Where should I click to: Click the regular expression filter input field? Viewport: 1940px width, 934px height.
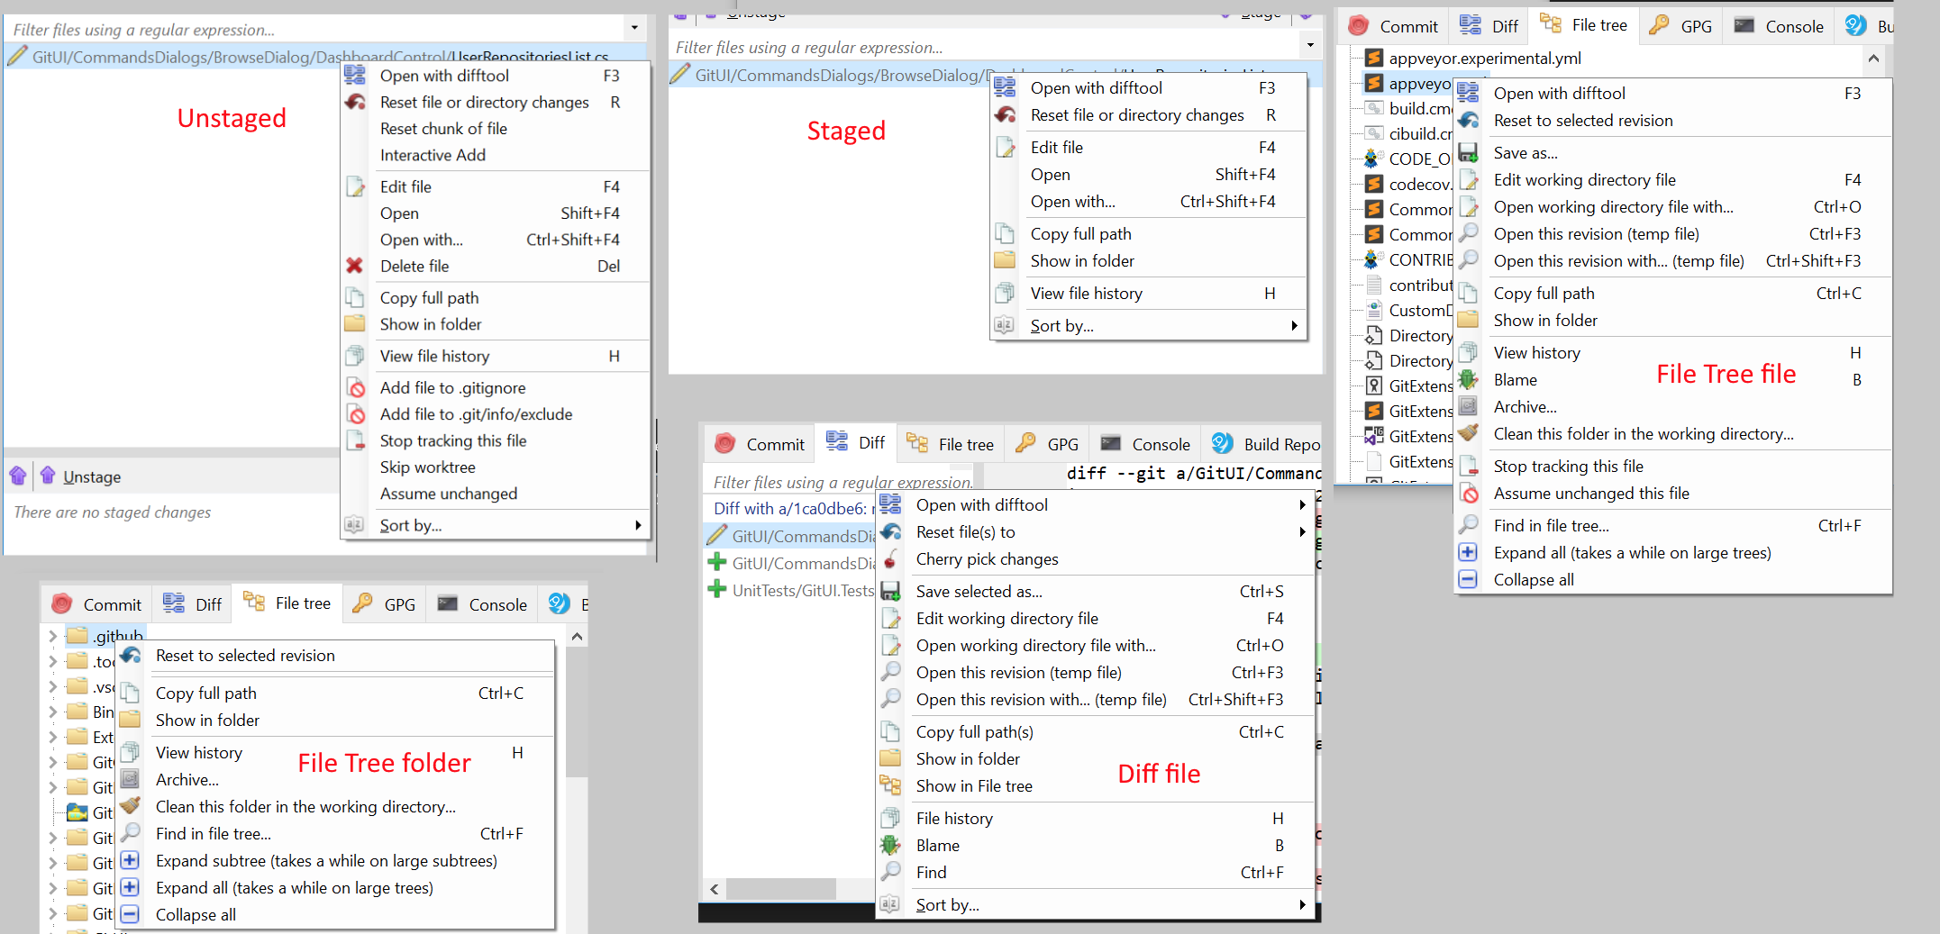click(270, 28)
